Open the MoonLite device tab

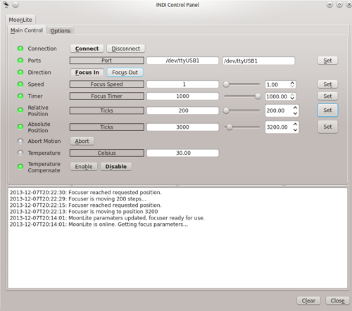[x=20, y=20]
